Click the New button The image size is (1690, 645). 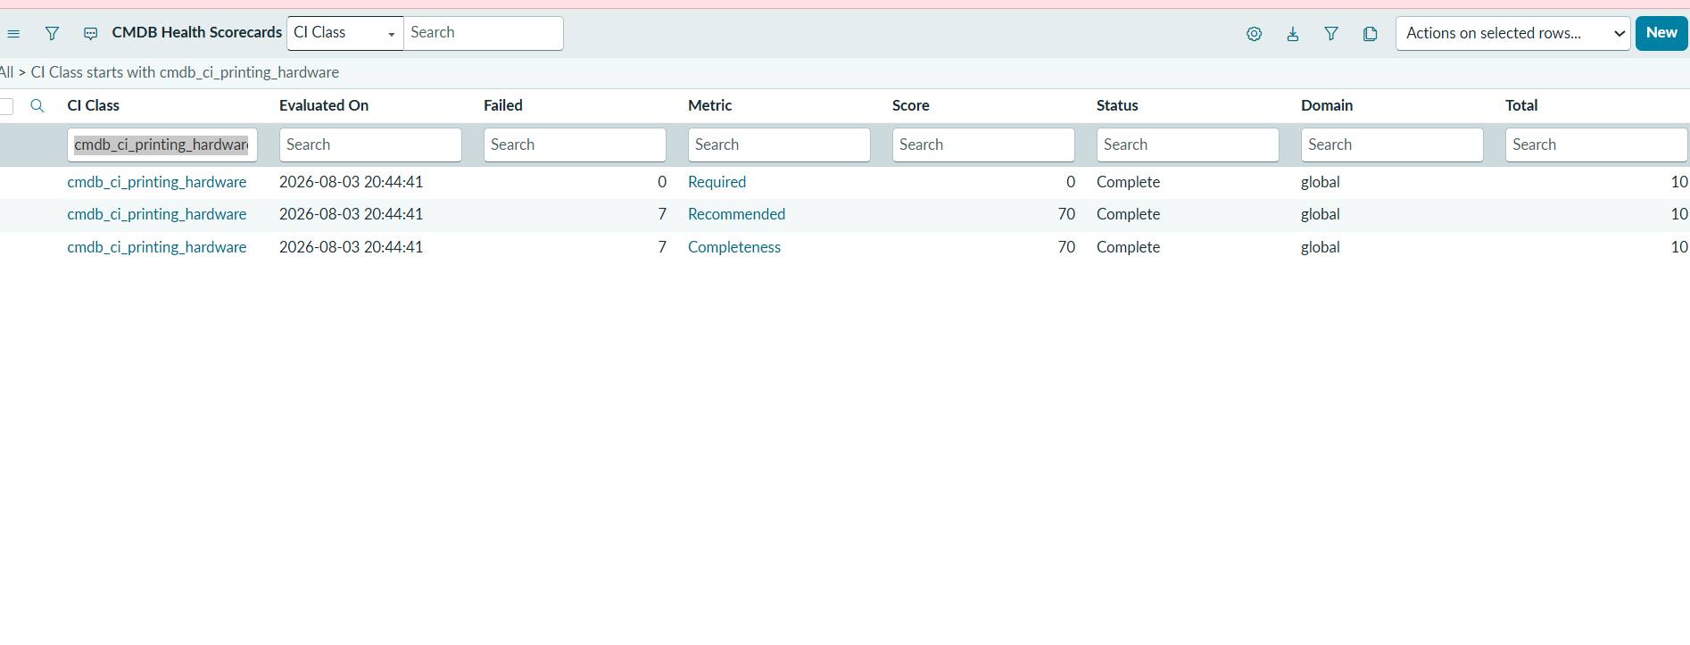click(1661, 33)
